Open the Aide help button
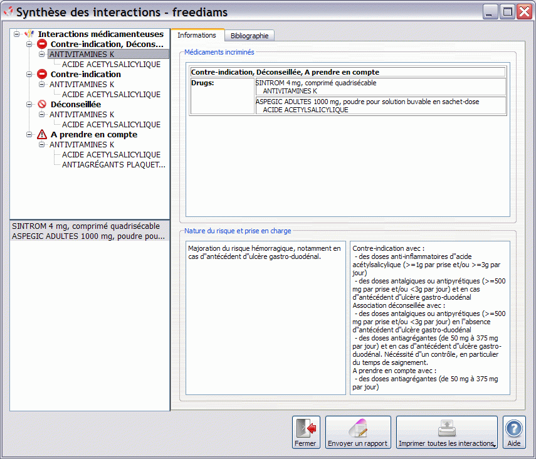 514,432
